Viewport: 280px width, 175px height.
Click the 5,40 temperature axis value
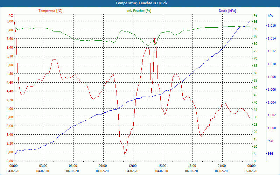click(x=10, y=48)
